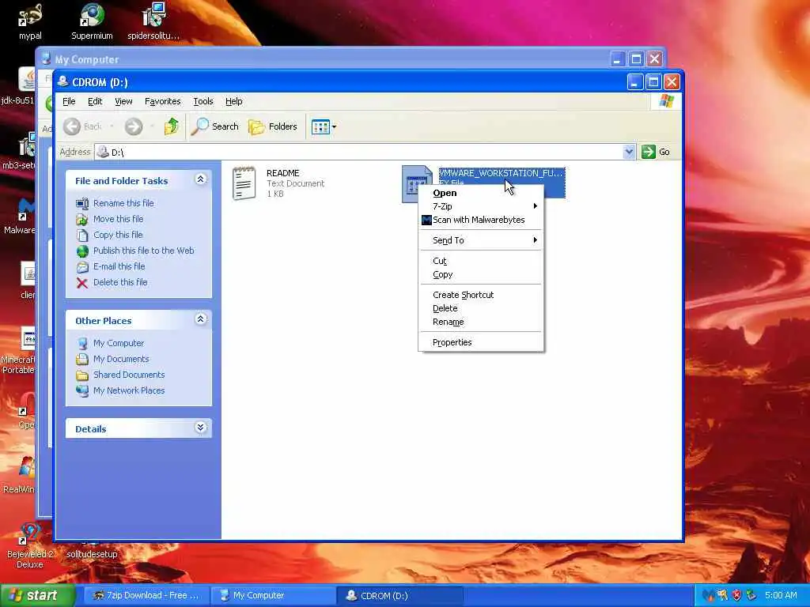Pick Rename from the context menu
The width and height of the screenshot is (810, 607).
pyautogui.click(x=448, y=322)
